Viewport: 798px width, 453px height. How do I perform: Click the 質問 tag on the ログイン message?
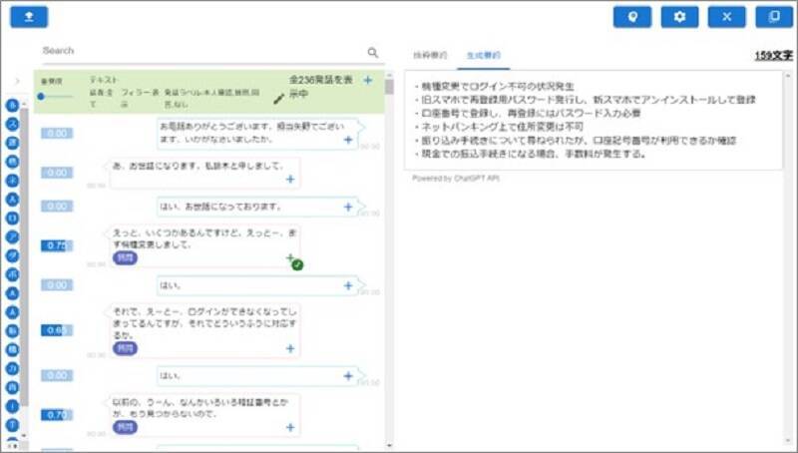click(x=125, y=349)
